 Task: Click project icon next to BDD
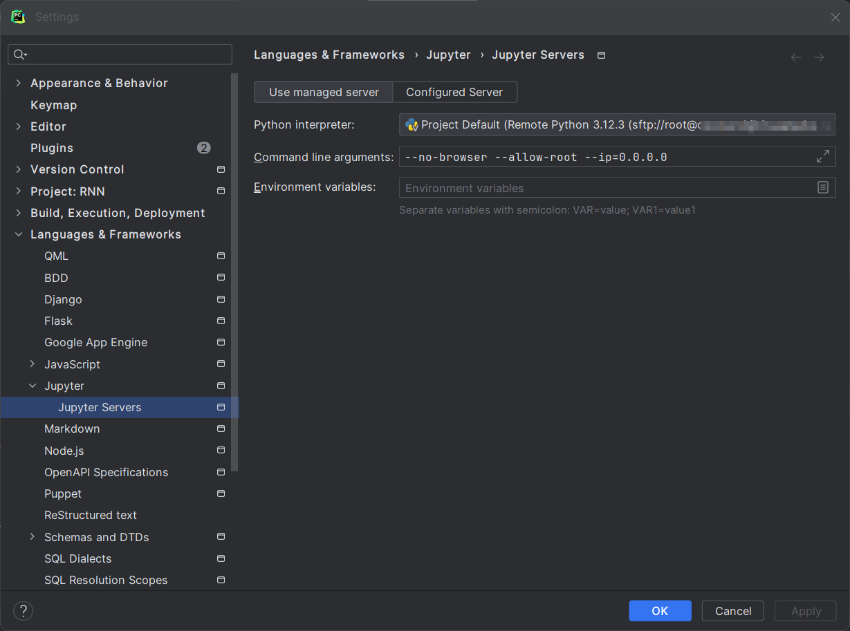point(221,277)
